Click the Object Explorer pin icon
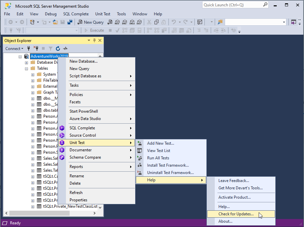The image size is (304, 227). pos(95,40)
